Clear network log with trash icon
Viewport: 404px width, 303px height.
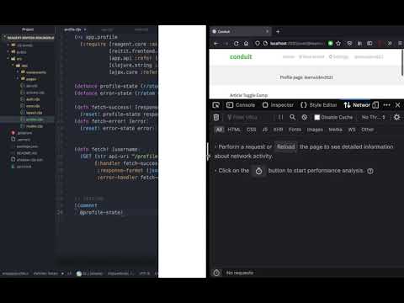click(x=216, y=117)
